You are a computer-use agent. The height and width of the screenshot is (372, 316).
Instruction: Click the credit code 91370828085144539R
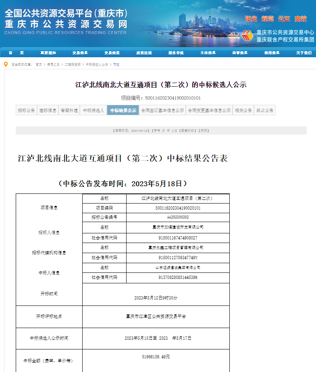[178, 277]
